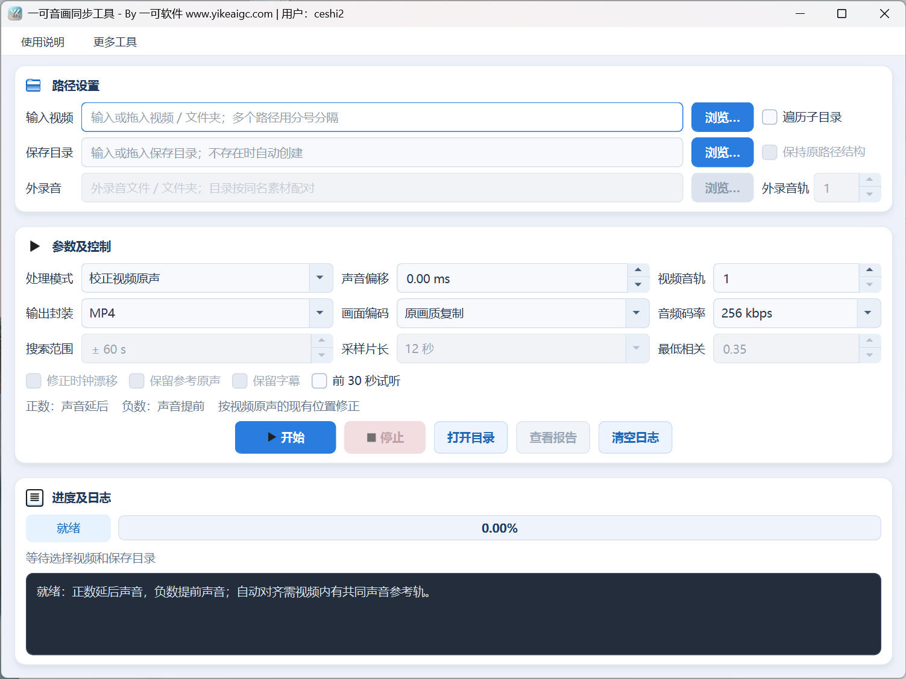Viewport: 906px width, 679px height.
Task: Focus the 保存目录 path field
Action: pyautogui.click(x=382, y=152)
